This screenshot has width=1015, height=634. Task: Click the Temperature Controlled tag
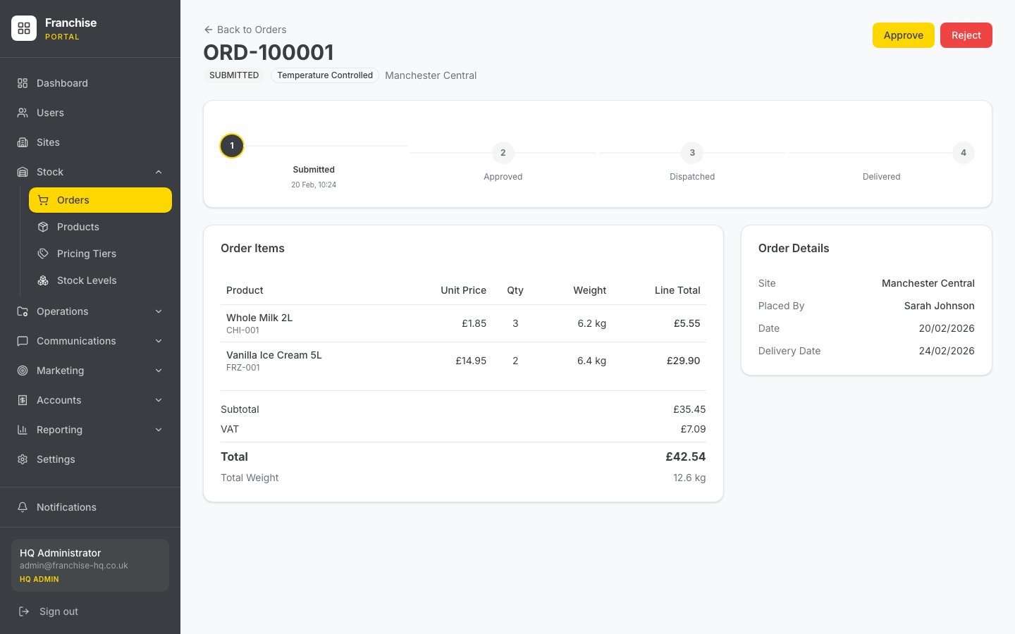pos(325,75)
